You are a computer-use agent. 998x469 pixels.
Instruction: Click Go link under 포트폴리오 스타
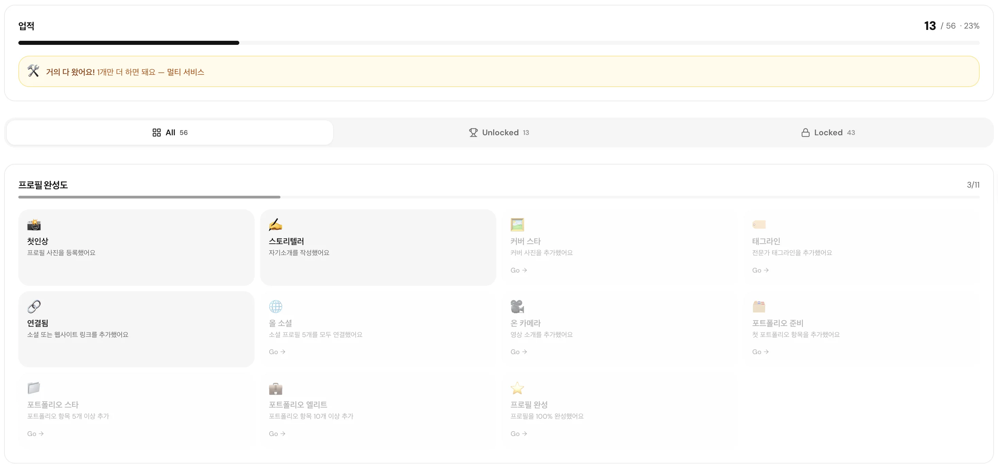tap(35, 434)
